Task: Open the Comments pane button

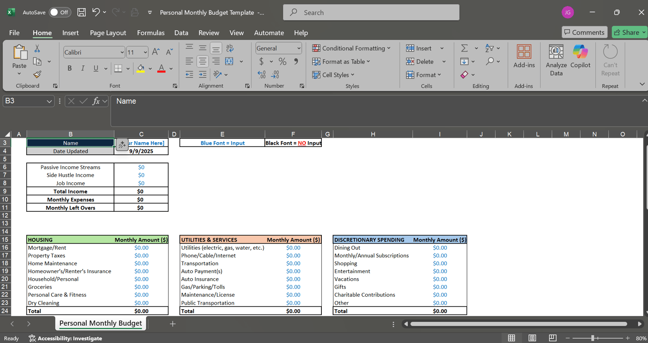Action: tap(584, 32)
